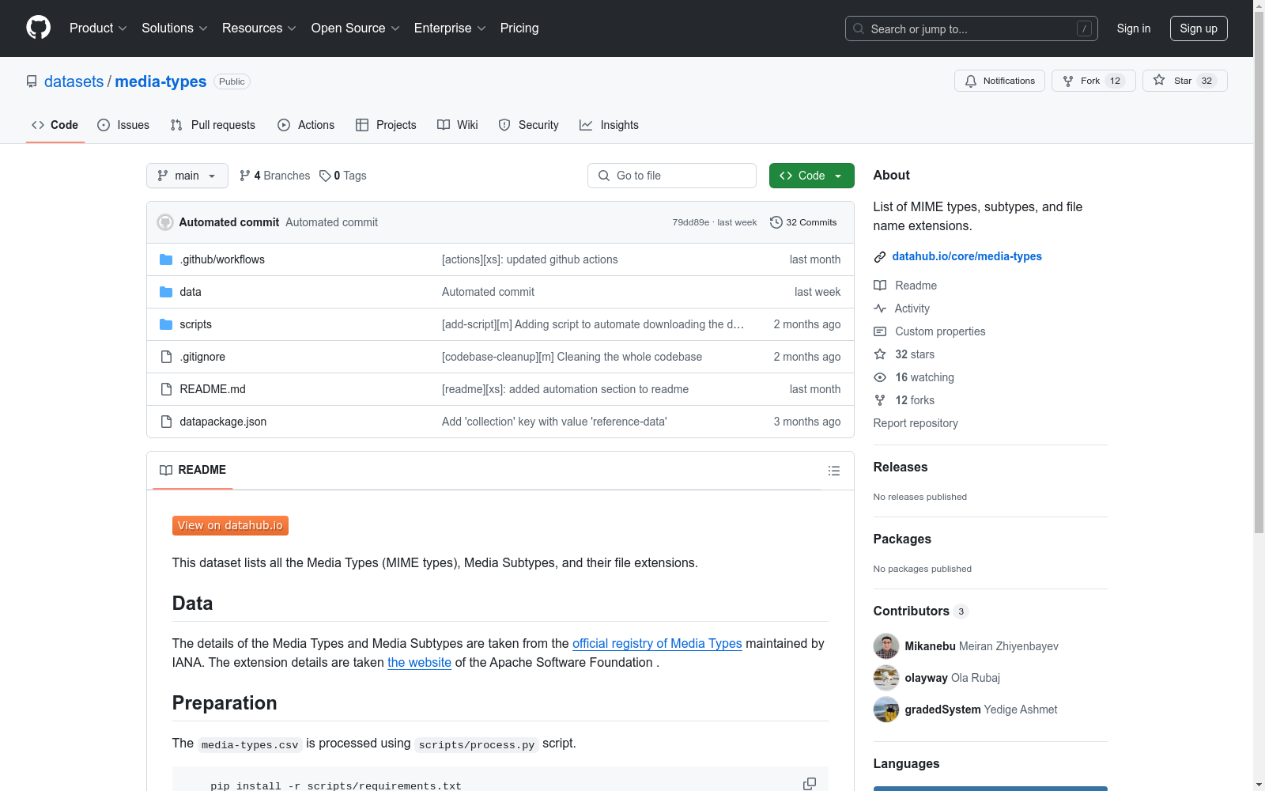Click the scripts folder icon
Image resolution: width=1265 pixels, height=791 pixels.
click(x=166, y=324)
